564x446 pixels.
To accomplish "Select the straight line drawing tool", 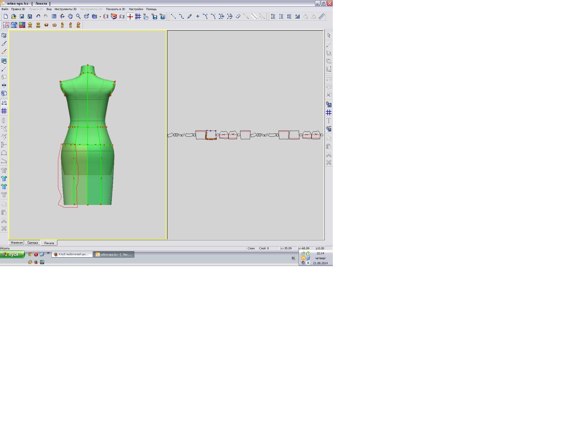I will coord(173,16).
